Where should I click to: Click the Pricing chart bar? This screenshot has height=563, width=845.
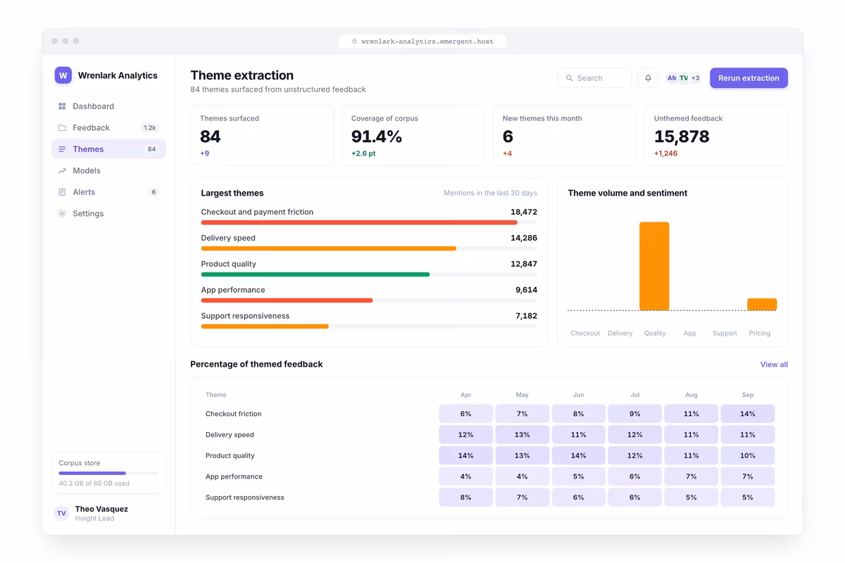tap(762, 305)
